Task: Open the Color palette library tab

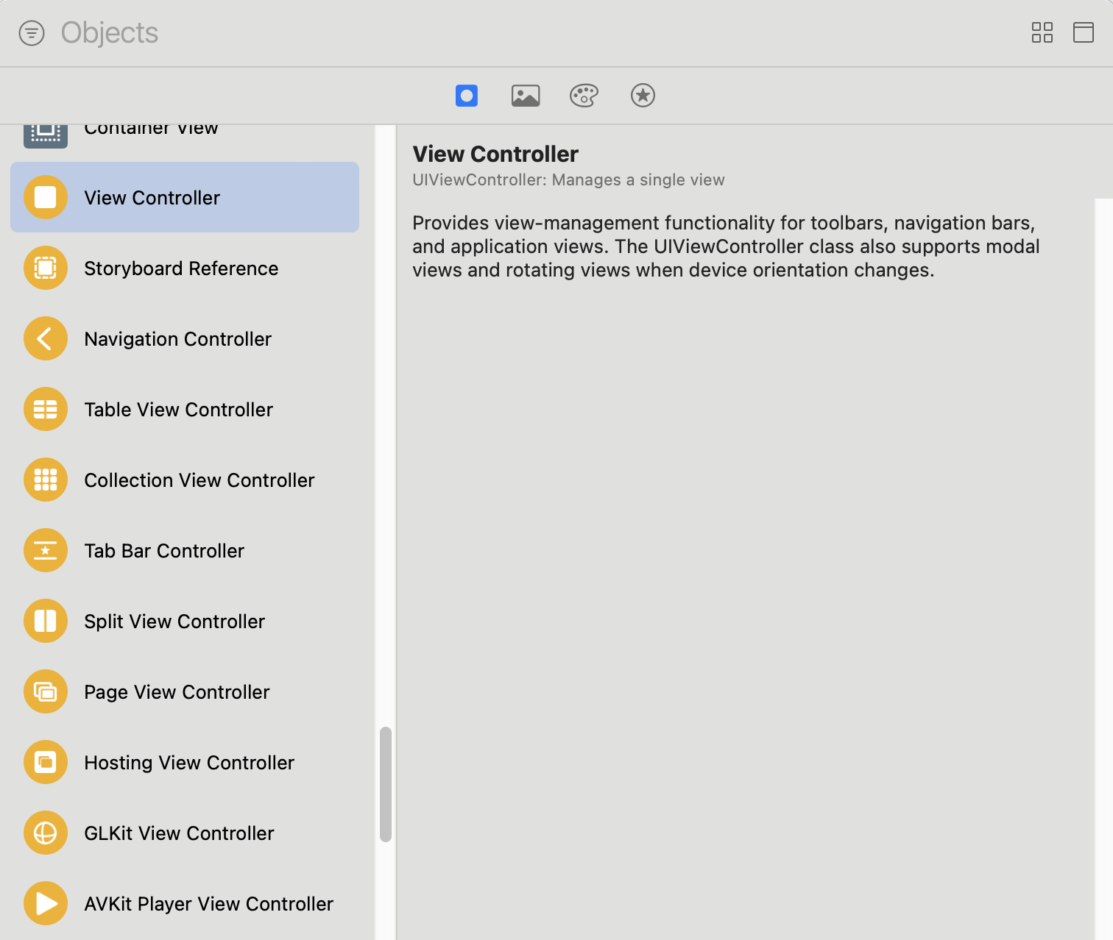Action: pyautogui.click(x=584, y=96)
